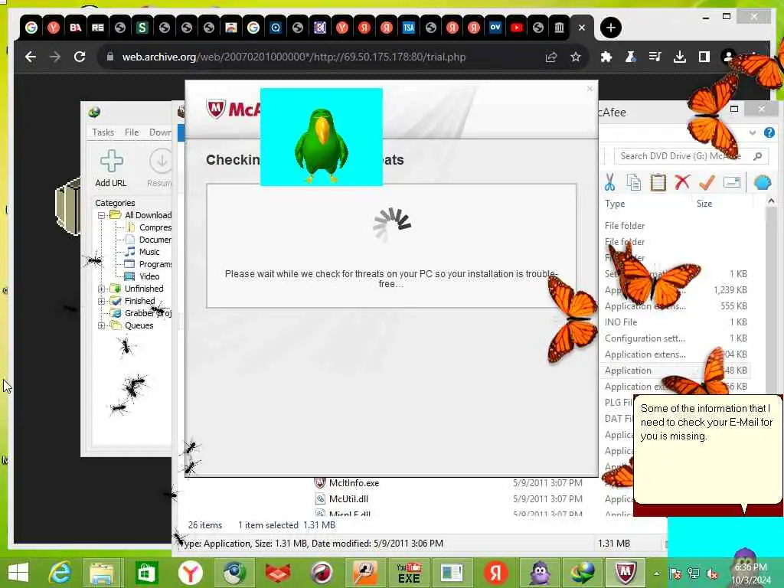Select the McUtil.dll file
The image size is (784, 588).
348,499
